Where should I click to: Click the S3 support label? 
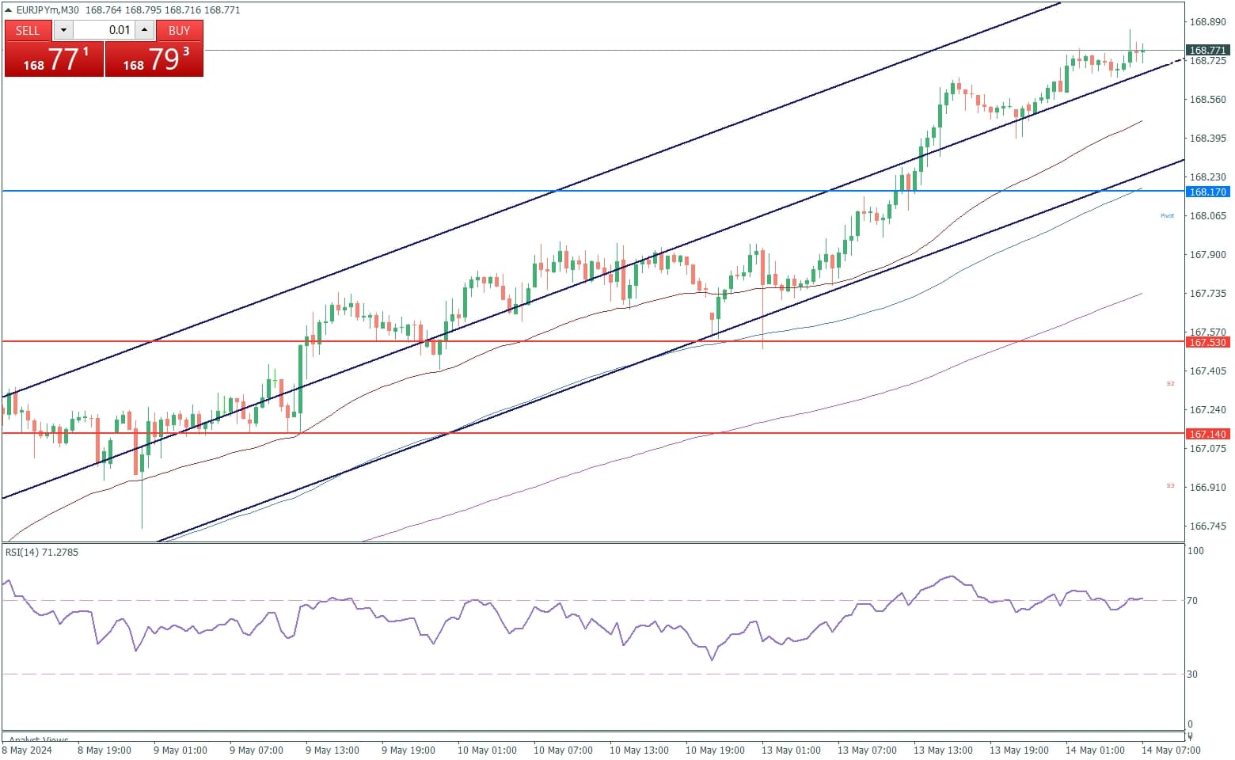click(x=1170, y=486)
